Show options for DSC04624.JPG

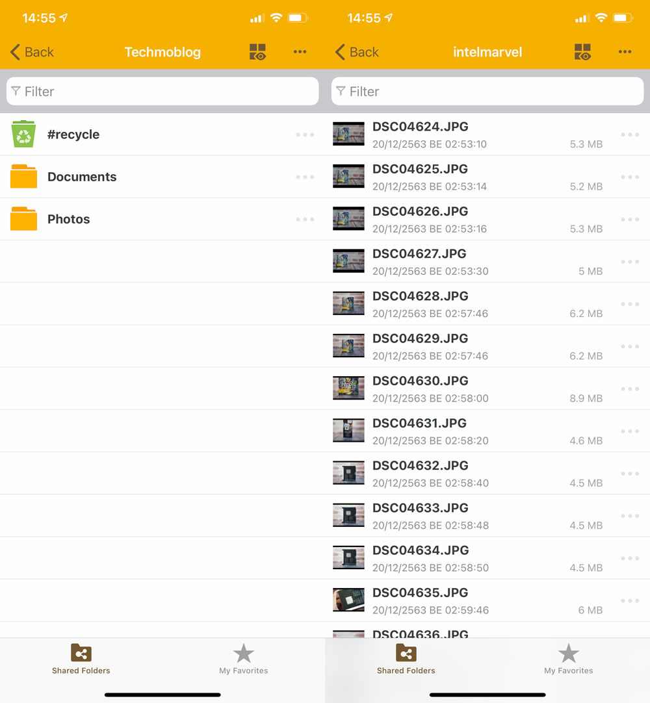coord(630,134)
